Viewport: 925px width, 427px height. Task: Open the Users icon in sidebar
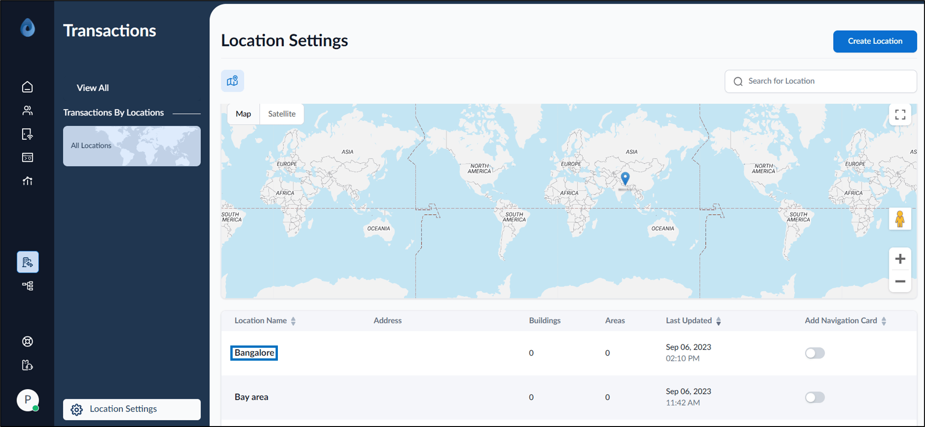[28, 111]
